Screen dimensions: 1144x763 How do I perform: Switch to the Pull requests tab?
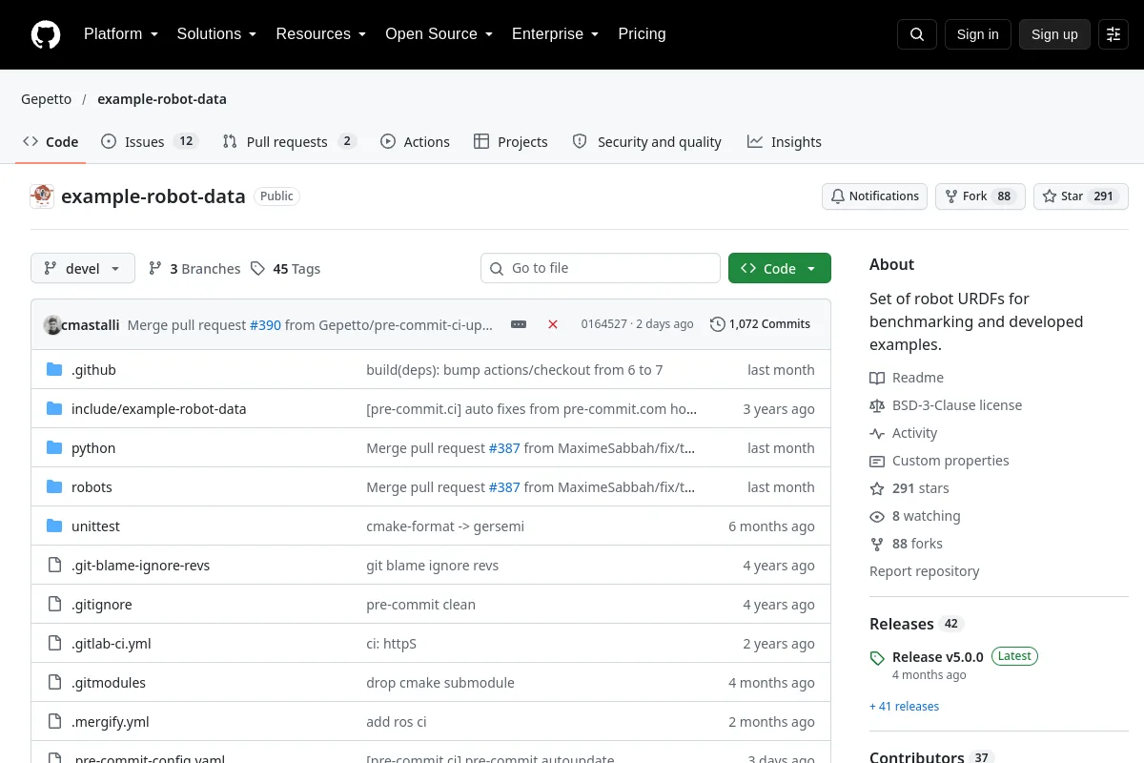(x=289, y=142)
